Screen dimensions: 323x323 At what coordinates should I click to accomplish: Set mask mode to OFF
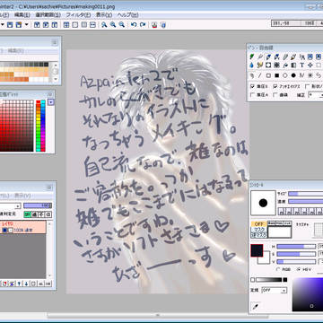[x=259, y=224]
